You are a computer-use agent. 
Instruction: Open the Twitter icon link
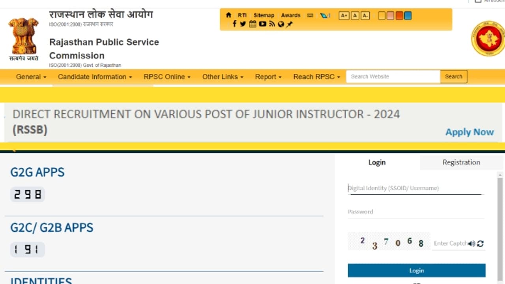coord(243,24)
